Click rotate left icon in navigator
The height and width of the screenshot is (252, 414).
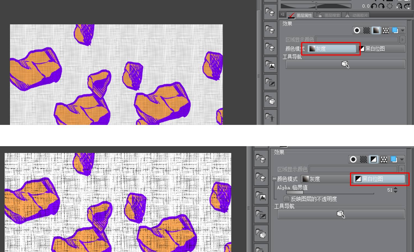click(374, 6)
